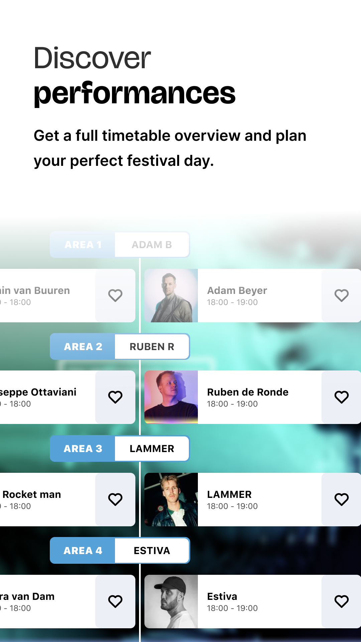
Task: View Ruben de Ronde's portrait thumbnail
Action: (x=171, y=397)
